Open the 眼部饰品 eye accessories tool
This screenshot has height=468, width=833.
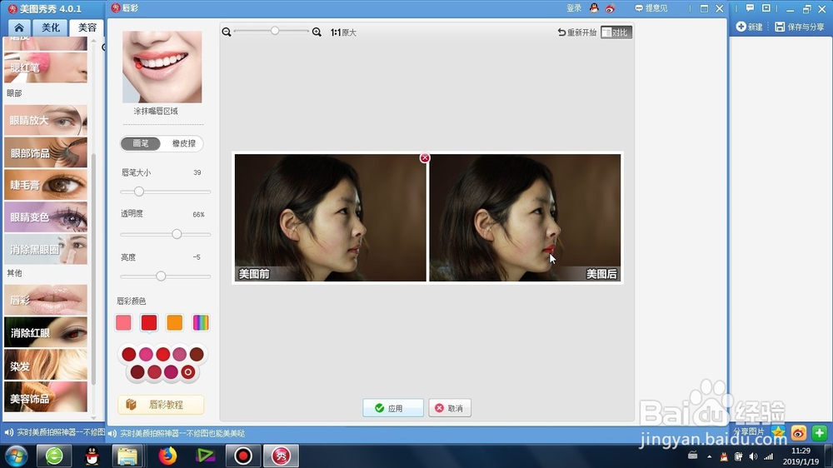(x=46, y=153)
